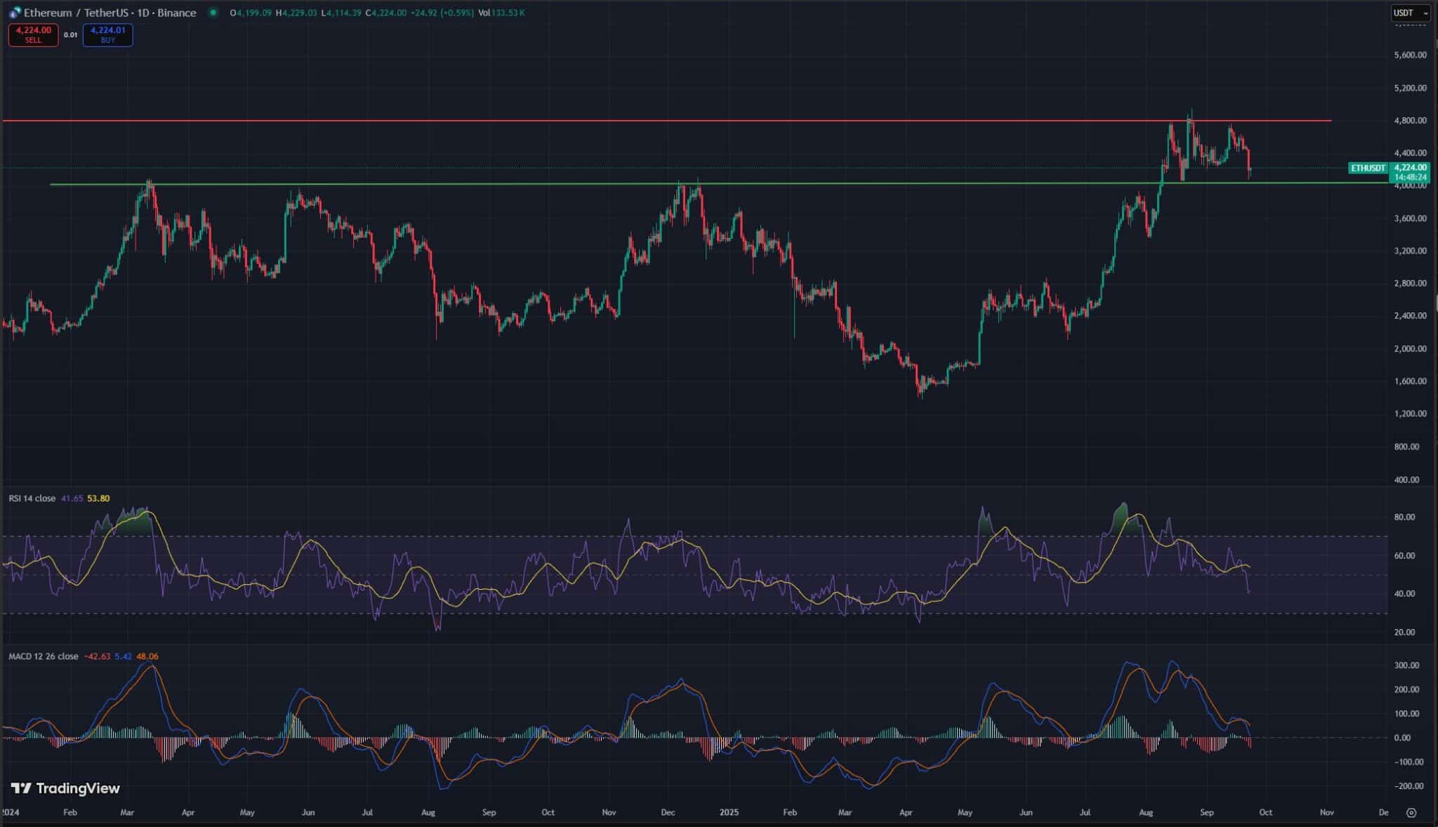The height and width of the screenshot is (827, 1438).
Task: Select the Binance exchange label
Action: [177, 13]
